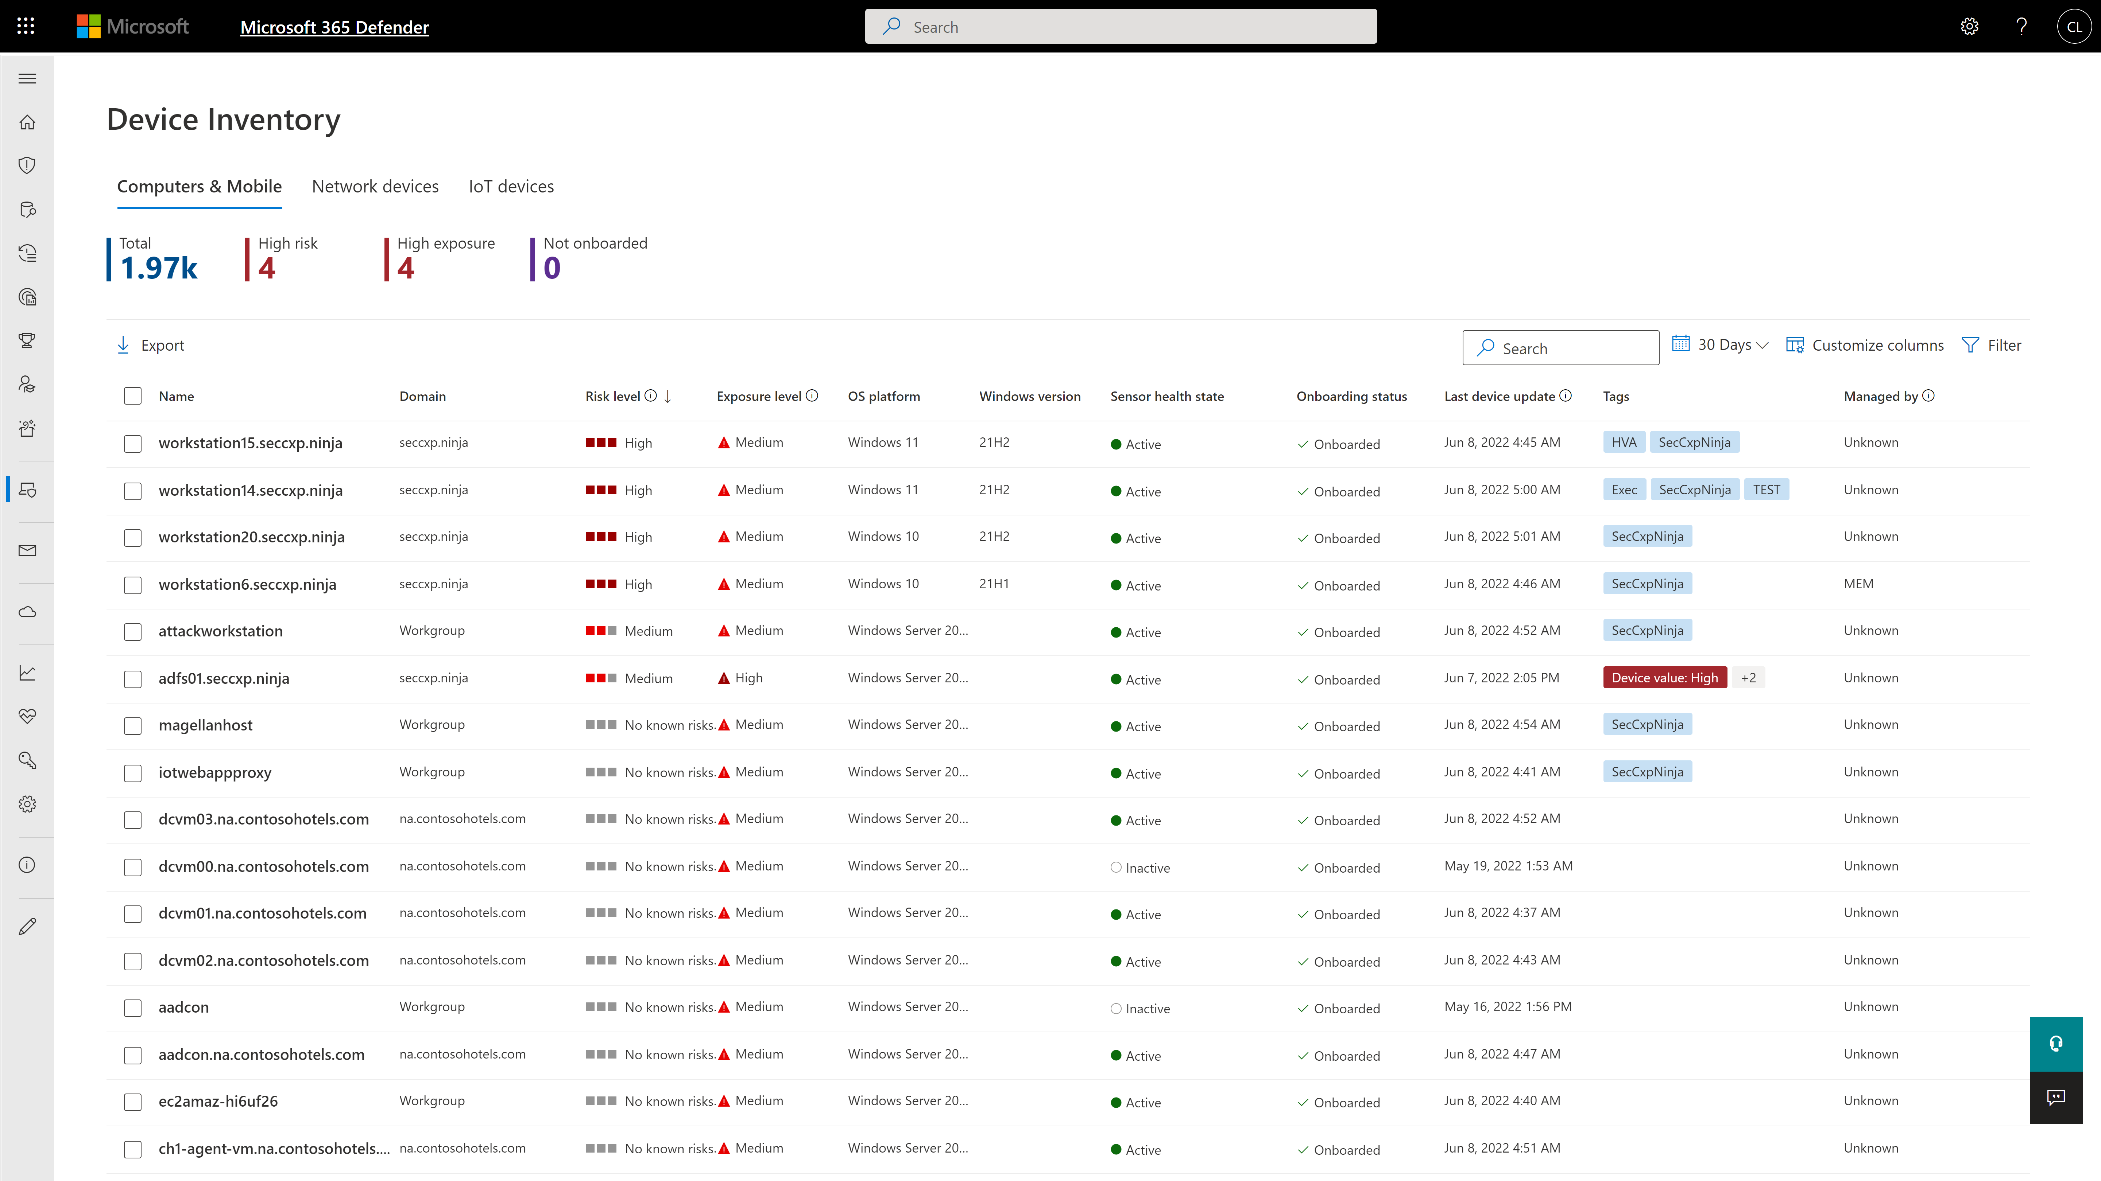Expand the +2 tags on adfs01.seccxp.ninja

[x=1749, y=677]
